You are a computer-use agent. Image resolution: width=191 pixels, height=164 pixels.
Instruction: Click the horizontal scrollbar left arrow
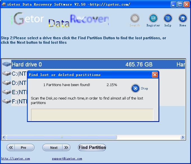coord(4,137)
